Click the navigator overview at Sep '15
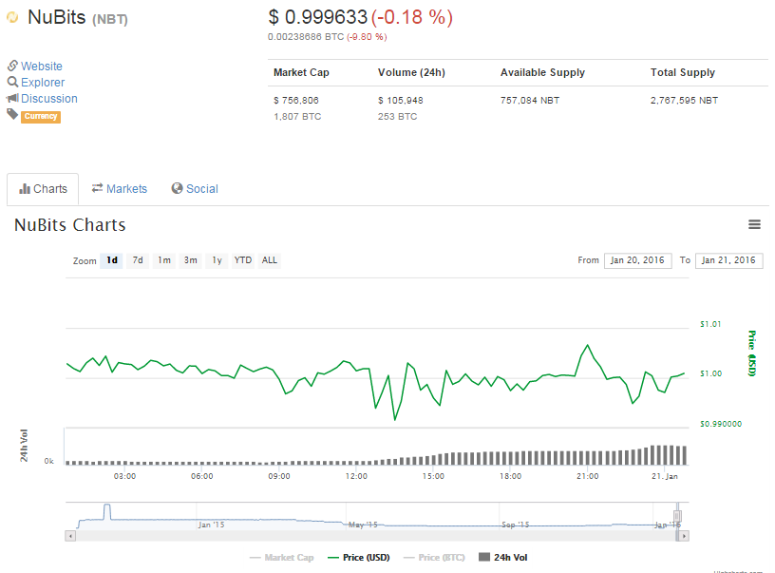This screenshot has height=573, width=775. click(x=515, y=525)
